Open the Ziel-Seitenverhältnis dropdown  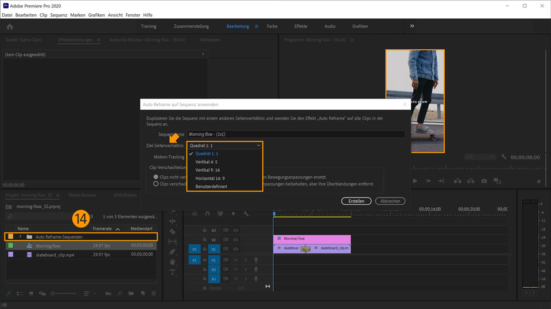point(224,145)
